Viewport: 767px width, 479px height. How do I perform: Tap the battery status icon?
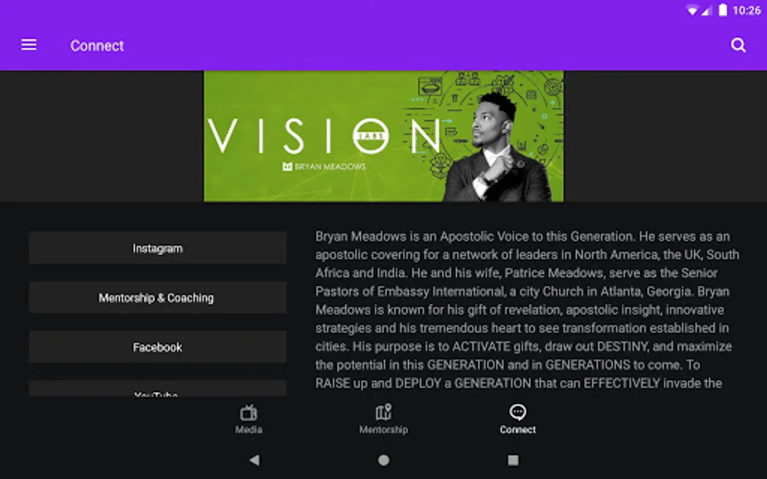click(723, 10)
